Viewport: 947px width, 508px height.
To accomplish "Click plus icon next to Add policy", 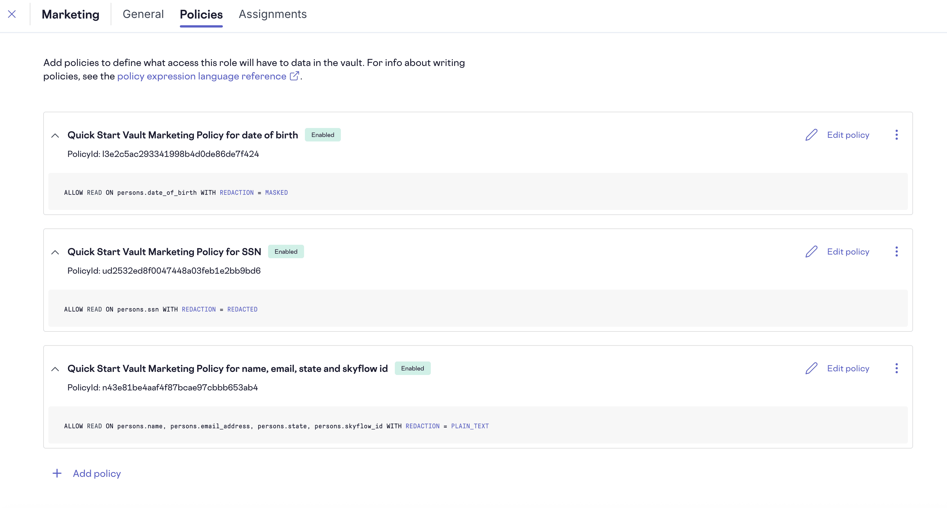I will point(57,473).
